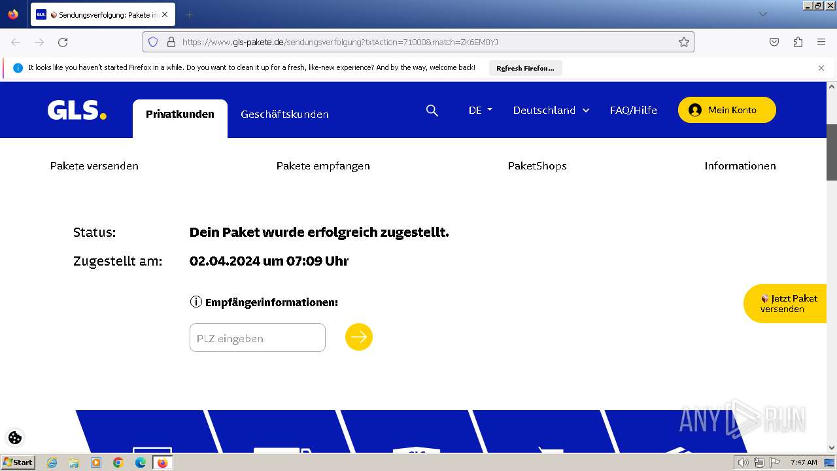The image size is (837, 471).
Task: Launch Edge from the taskbar
Action: coord(141,462)
